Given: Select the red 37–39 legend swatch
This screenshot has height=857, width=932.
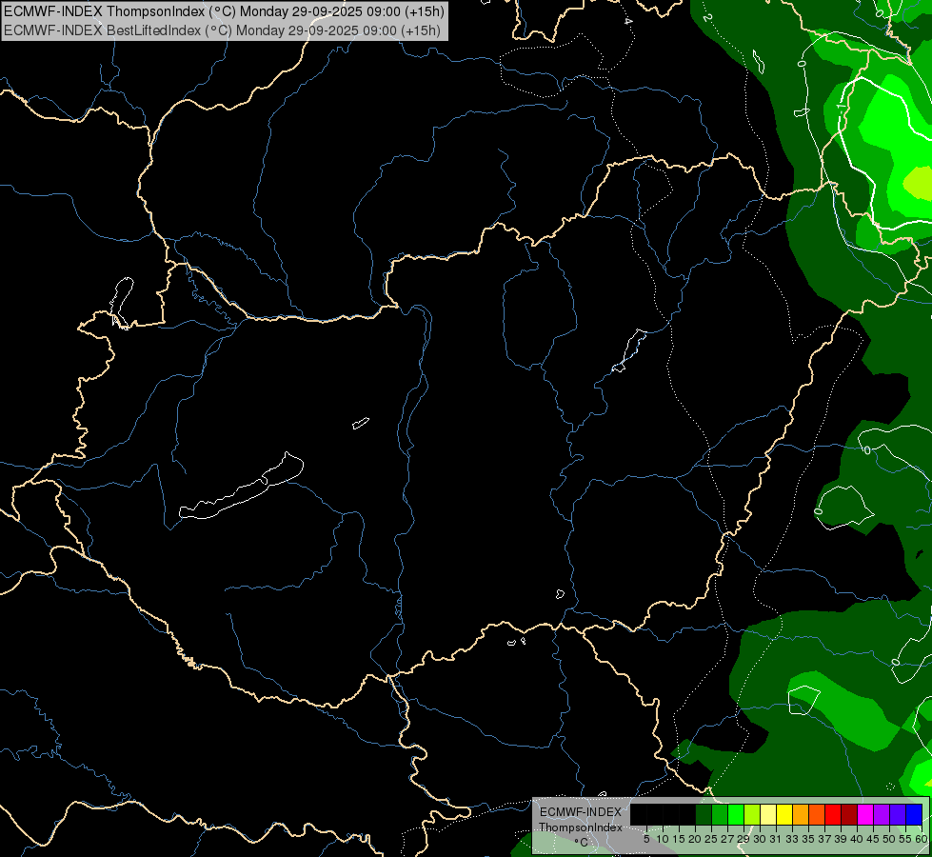Looking at the screenshot, I should (833, 814).
